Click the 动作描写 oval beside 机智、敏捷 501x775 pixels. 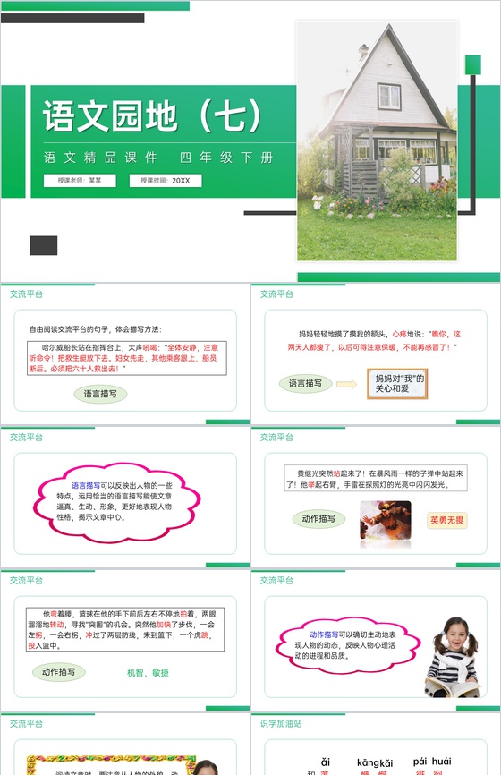click(x=59, y=672)
